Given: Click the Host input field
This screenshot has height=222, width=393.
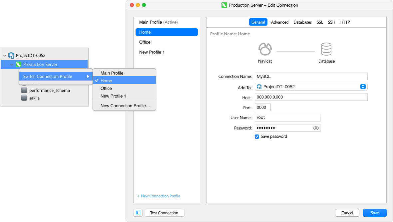Looking at the screenshot, I should 311,97.
